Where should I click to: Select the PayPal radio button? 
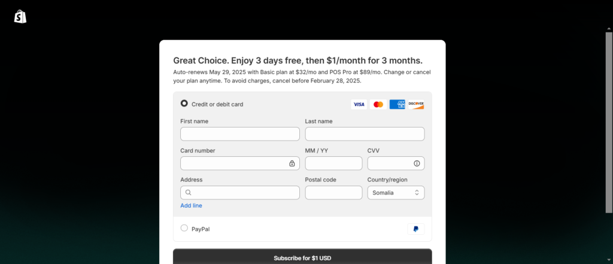(x=184, y=228)
